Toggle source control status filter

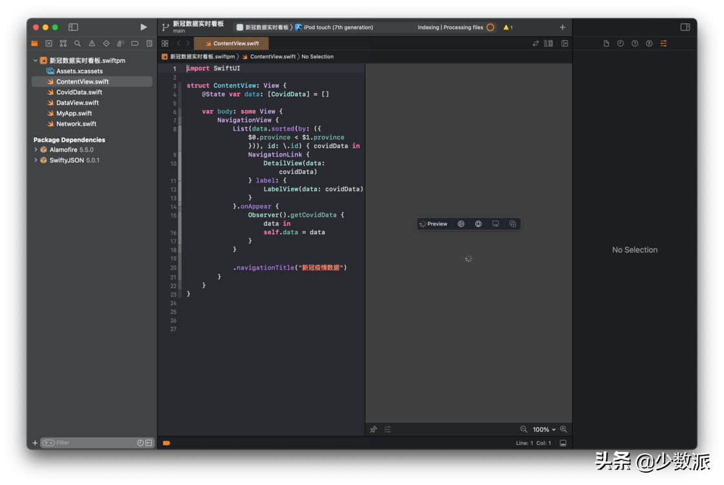(x=149, y=443)
